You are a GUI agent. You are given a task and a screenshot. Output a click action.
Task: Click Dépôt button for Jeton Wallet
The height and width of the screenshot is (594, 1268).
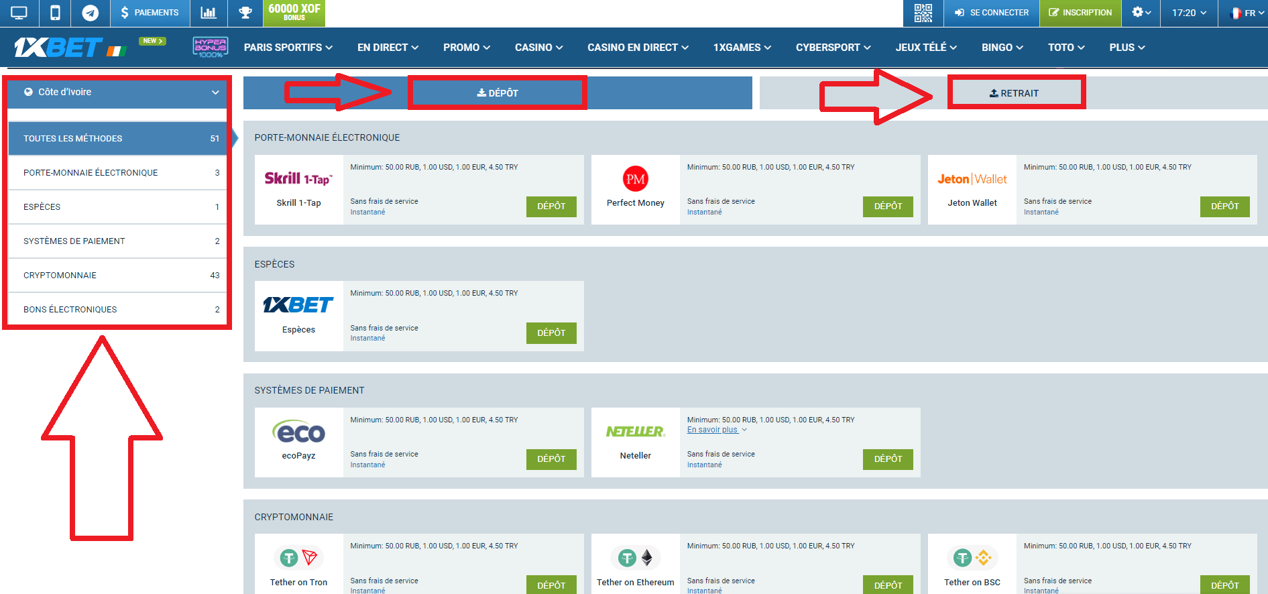(x=1224, y=206)
